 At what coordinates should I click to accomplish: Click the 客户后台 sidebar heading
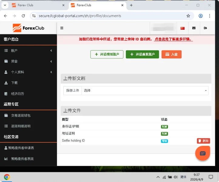pos(11,39)
